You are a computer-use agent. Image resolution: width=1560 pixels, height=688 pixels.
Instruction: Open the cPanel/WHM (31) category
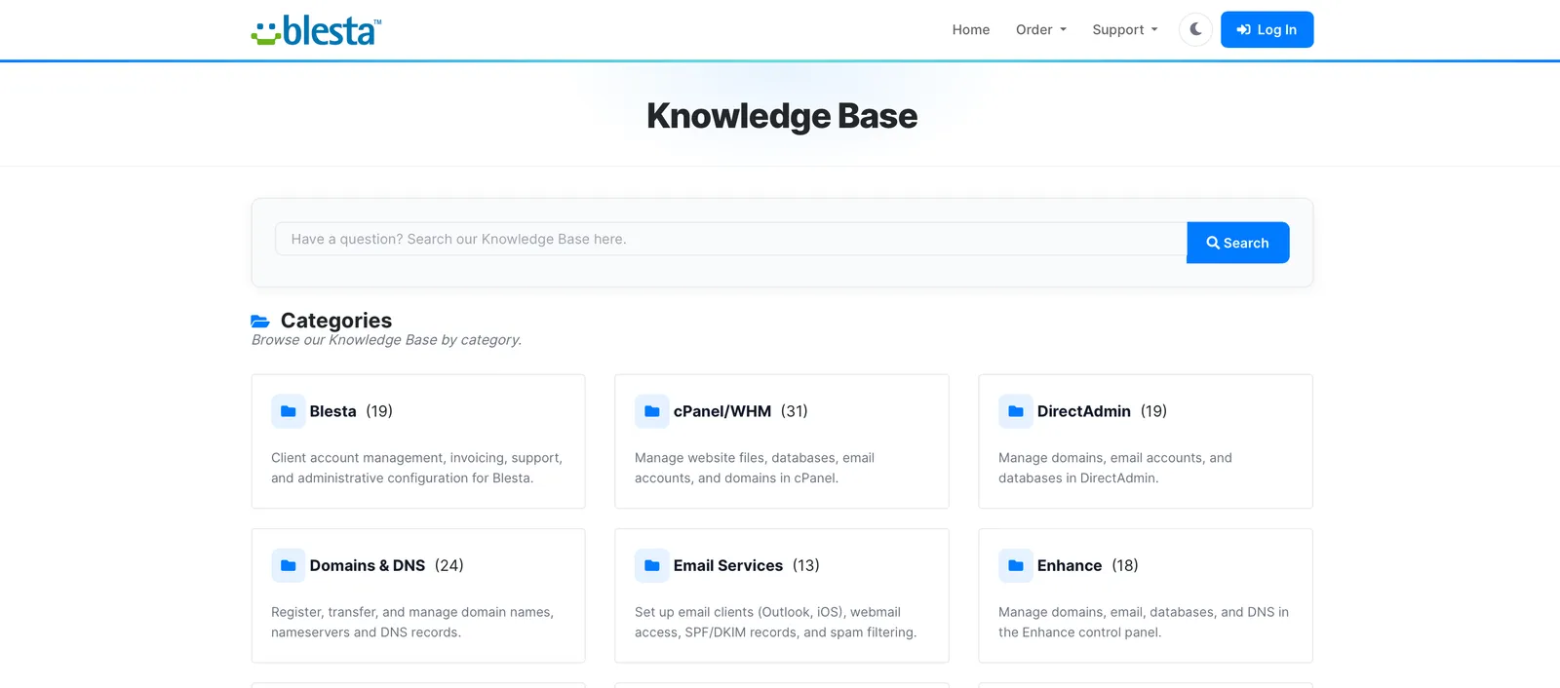coord(740,411)
